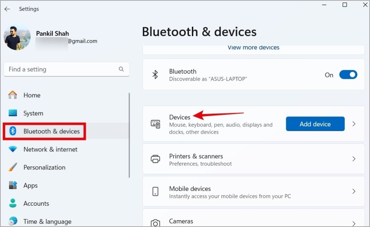Viewport: 370px width, 227px height.
Task: Go to the System settings section
Action: [33, 113]
